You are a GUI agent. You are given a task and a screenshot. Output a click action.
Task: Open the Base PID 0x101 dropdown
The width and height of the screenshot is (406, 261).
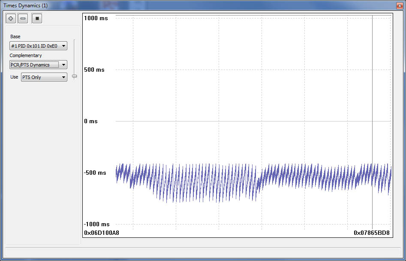[x=38, y=46]
